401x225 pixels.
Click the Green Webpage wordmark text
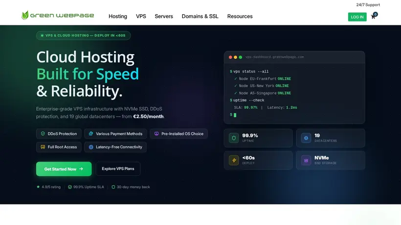[x=62, y=16]
